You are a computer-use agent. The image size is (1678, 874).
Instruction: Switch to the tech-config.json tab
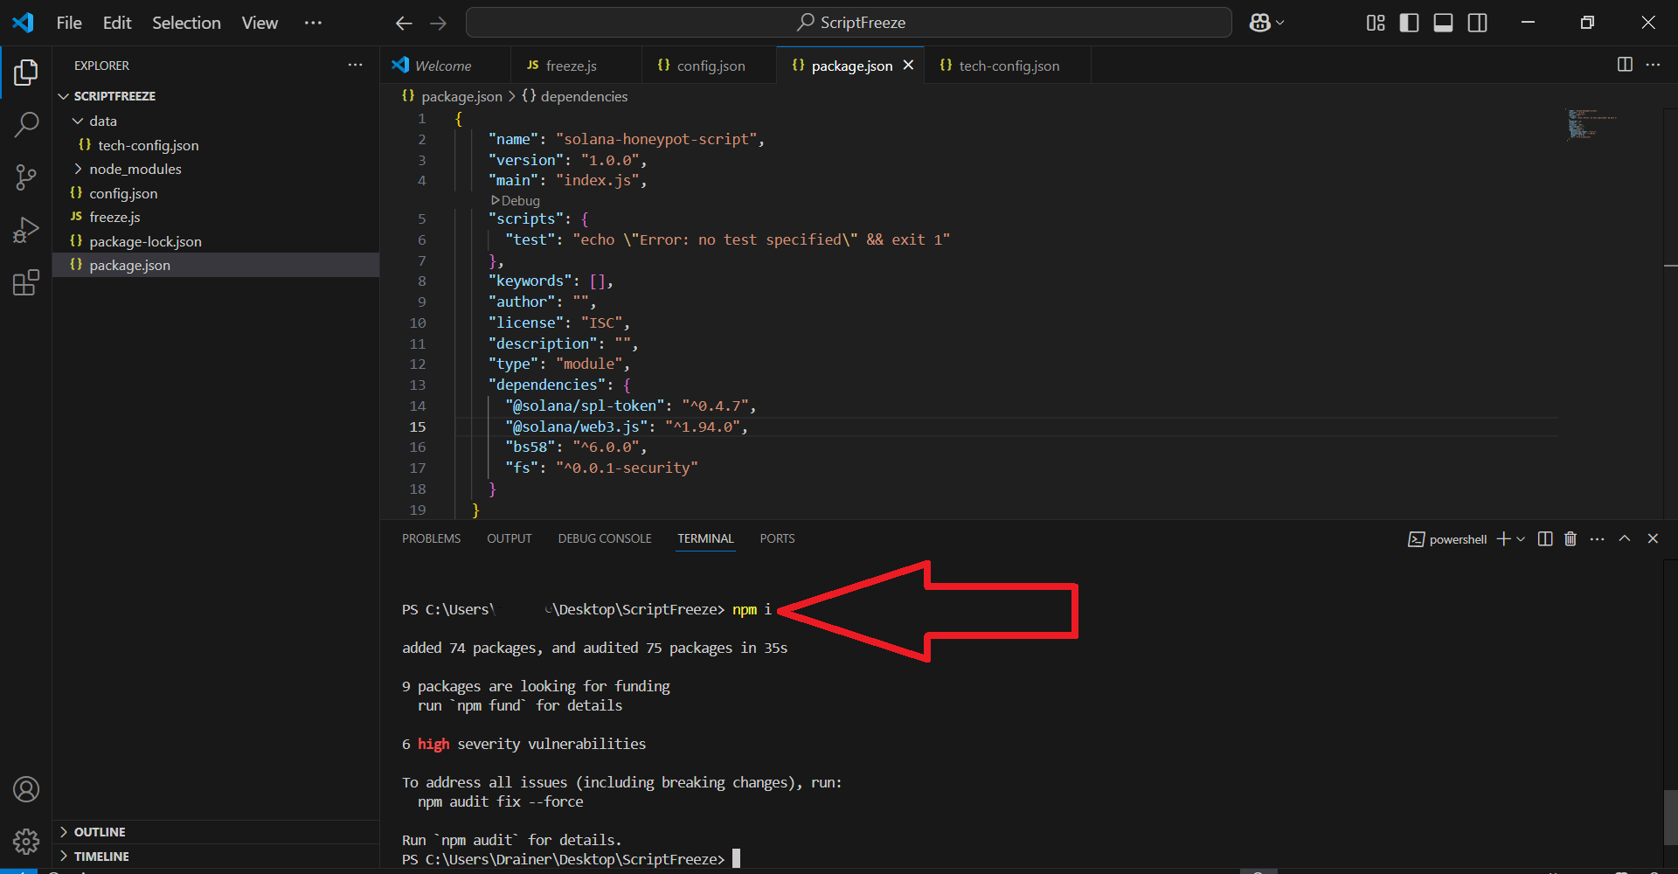click(x=1008, y=66)
